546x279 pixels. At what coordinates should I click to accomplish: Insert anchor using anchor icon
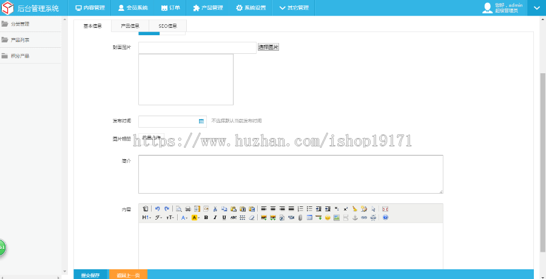tap(355, 217)
